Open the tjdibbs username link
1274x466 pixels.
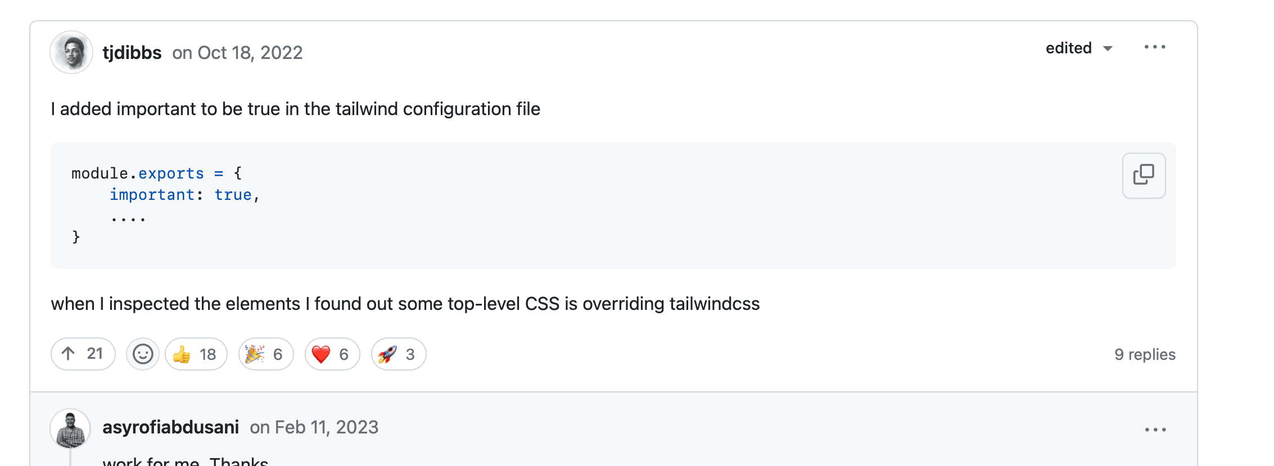tap(132, 53)
